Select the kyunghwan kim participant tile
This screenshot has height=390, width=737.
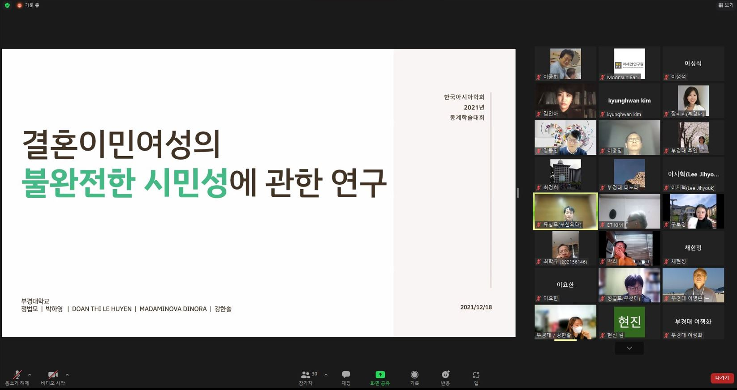point(629,101)
